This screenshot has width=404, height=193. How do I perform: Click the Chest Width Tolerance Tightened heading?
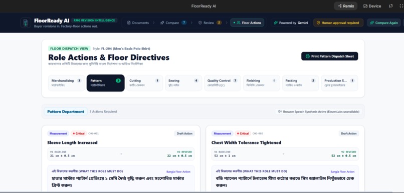tap(246, 142)
